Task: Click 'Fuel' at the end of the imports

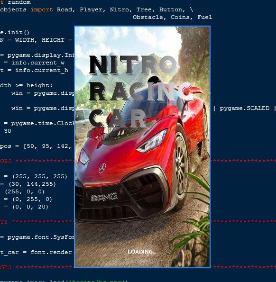Action: (205, 17)
